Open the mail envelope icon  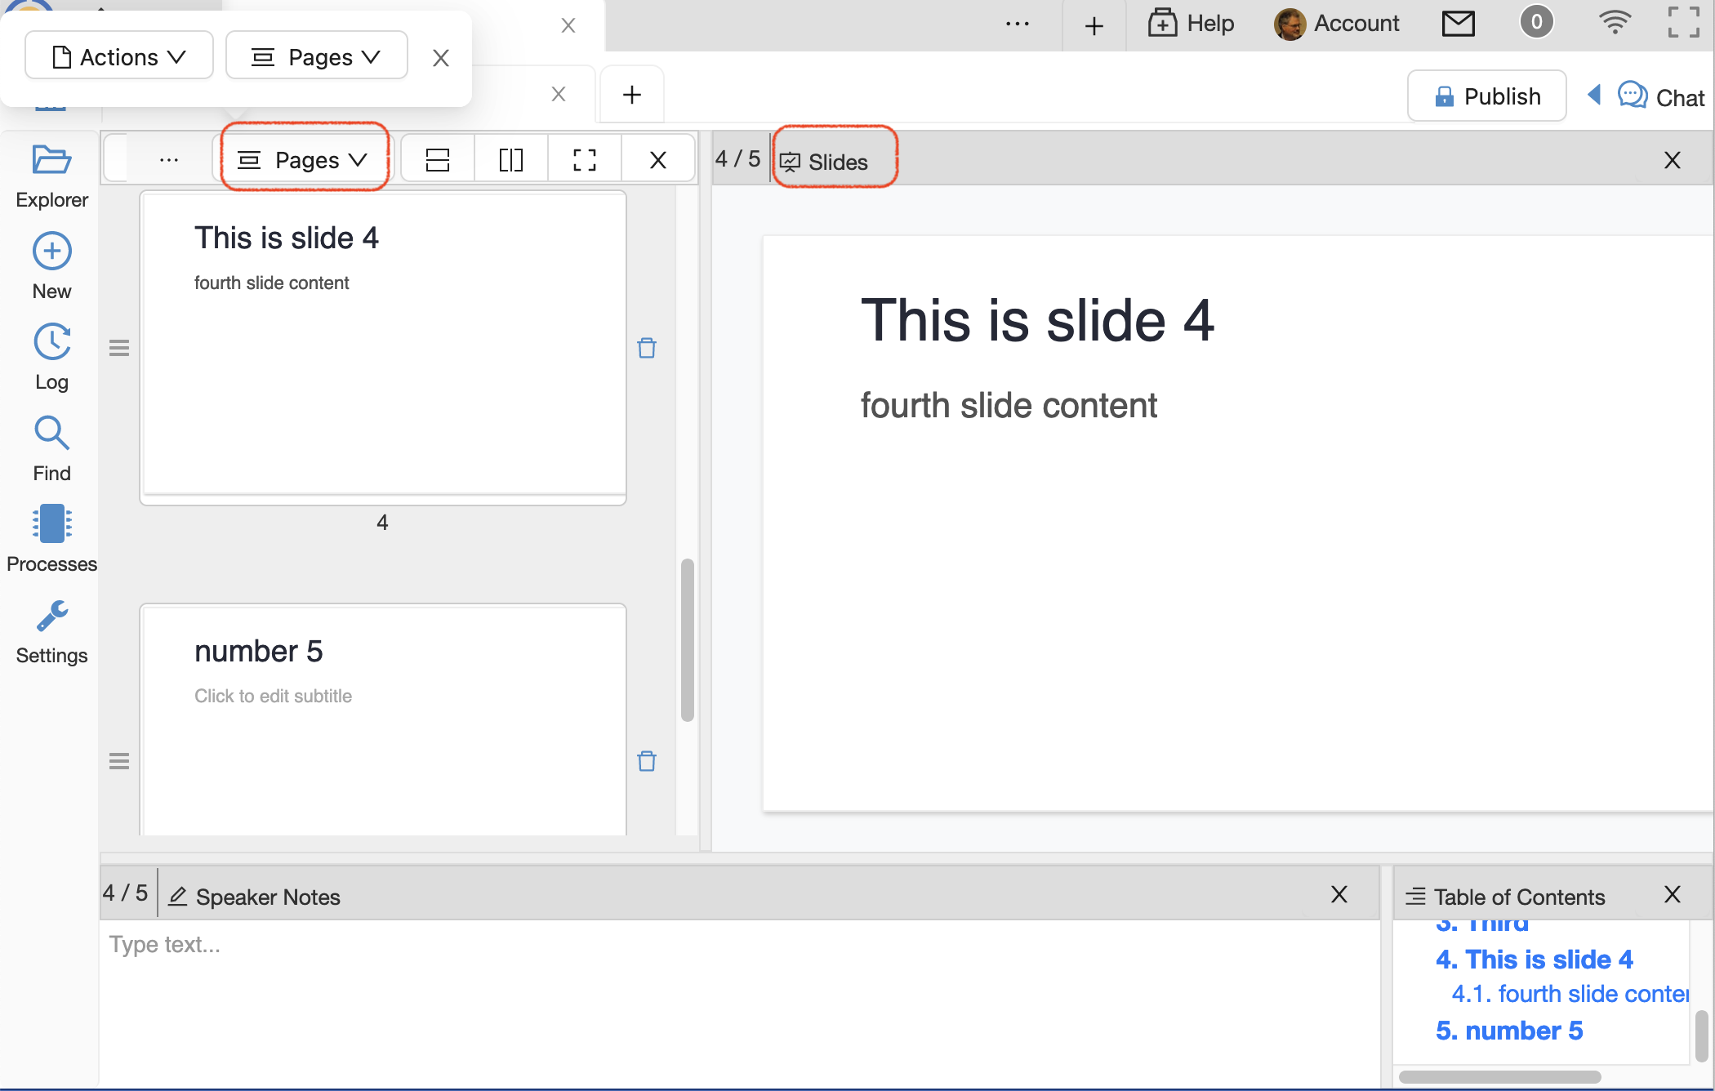tap(1458, 23)
